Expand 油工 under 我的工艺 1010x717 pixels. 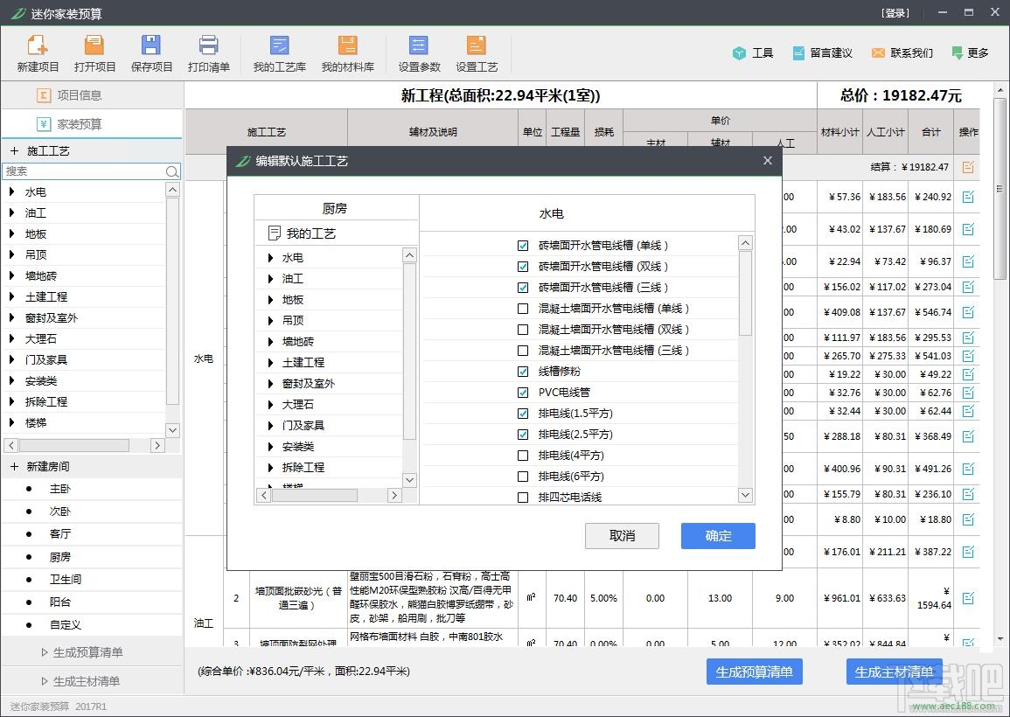[x=269, y=278]
